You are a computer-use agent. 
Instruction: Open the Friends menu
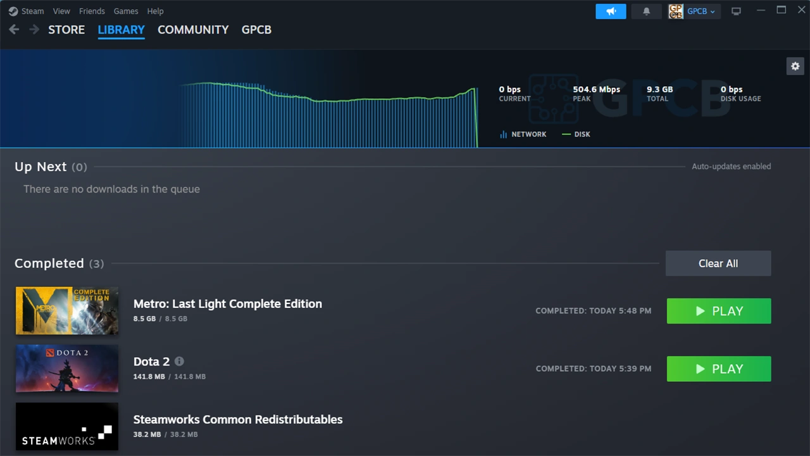92,11
